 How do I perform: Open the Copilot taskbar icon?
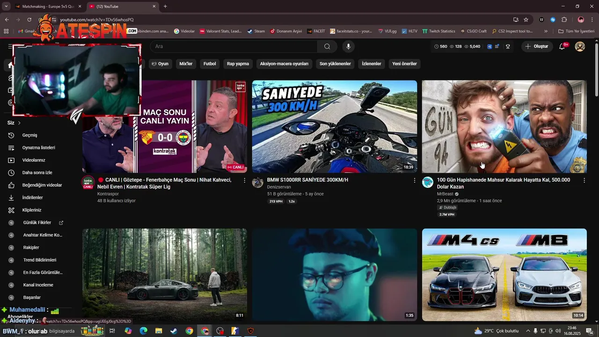128,331
